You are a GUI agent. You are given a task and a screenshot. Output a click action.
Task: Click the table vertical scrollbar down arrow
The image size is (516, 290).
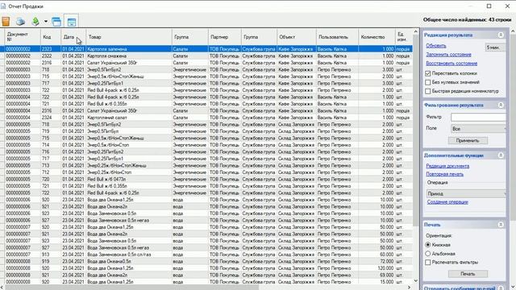pos(416,281)
